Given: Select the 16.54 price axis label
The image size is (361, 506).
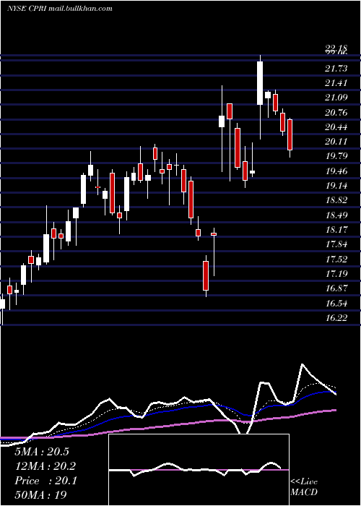Looking at the screenshot, I should [x=336, y=303].
